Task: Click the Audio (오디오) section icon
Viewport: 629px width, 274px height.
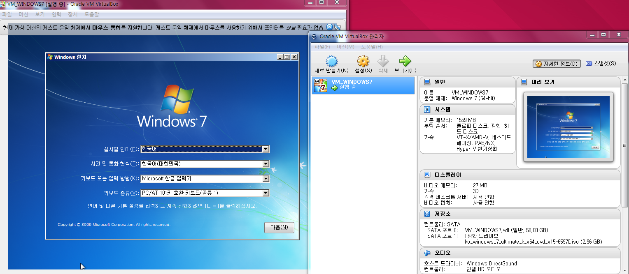Action: coord(427,253)
